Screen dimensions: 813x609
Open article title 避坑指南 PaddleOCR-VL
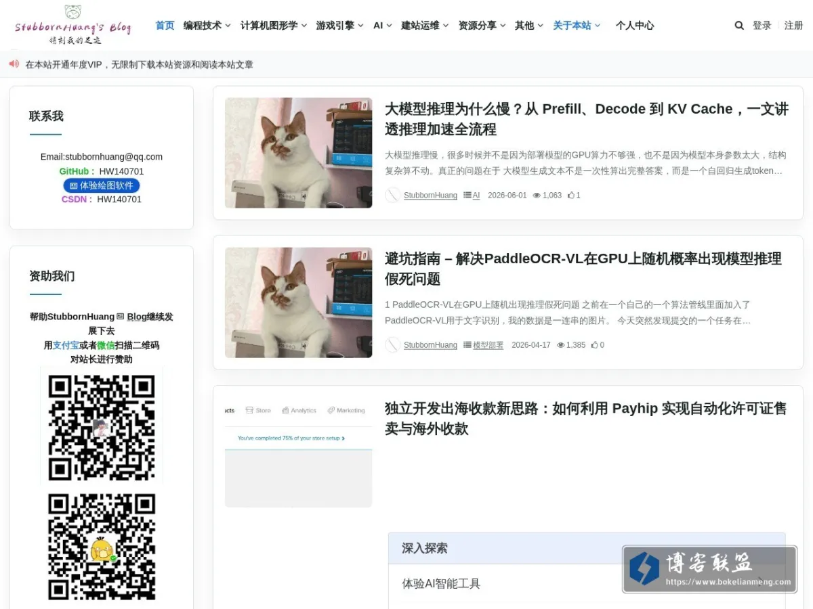click(583, 269)
